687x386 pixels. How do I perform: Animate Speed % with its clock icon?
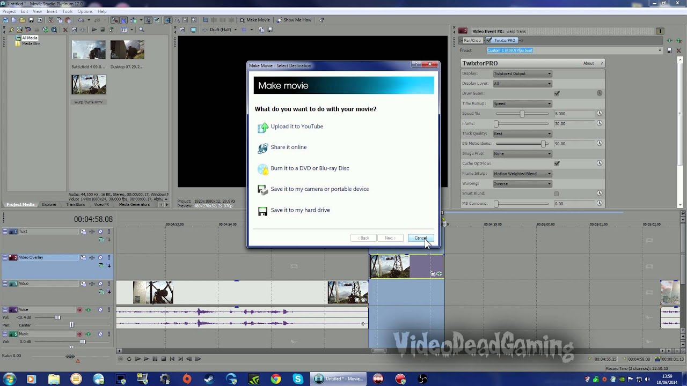pyautogui.click(x=600, y=114)
